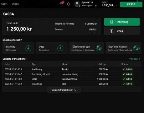Image resolution: width=144 pixels, height=113 pixels.
Task: Click the 1 000,00 kr amount
Action: pos(102,79)
